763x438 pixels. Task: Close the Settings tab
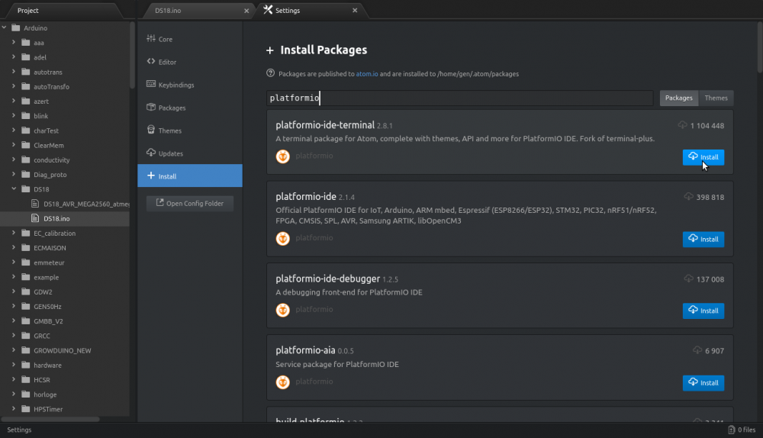(x=355, y=10)
